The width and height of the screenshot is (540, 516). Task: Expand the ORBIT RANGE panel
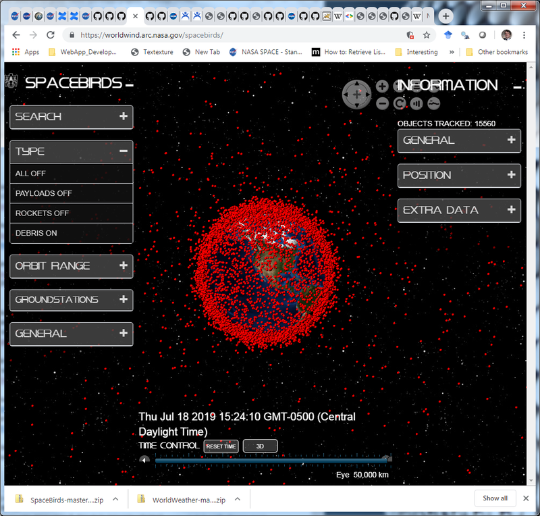coord(71,266)
